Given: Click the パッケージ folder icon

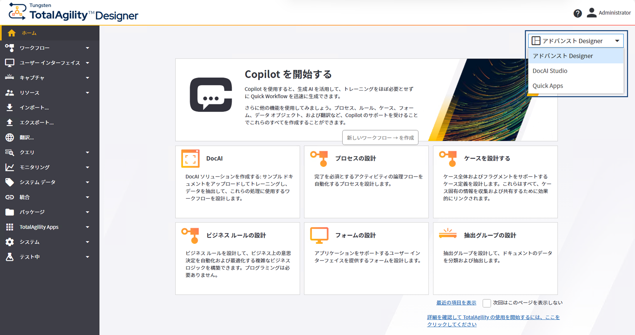Looking at the screenshot, I should pyautogui.click(x=10, y=212).
